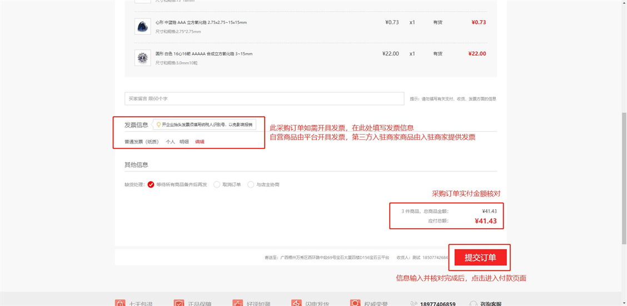The image size is (627, 306).
Task: Select 等待所有商品备齐后再发 radio option
Action: coord(151,185)
